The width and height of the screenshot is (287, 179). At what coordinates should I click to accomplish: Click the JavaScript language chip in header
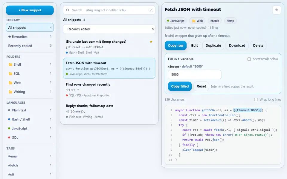pyautogui.click(x=175, y=21)
